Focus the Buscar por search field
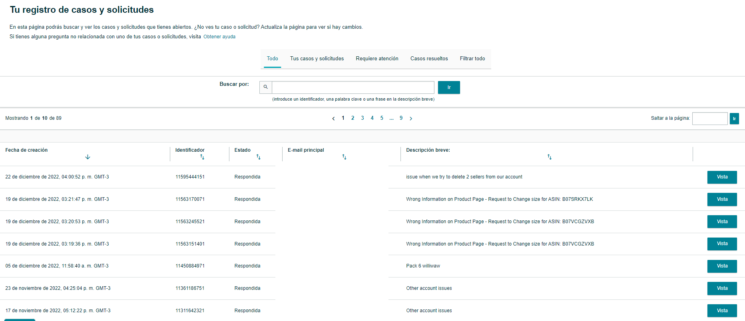The width and height of the screenshot is (745, 321). coord(353,87)
